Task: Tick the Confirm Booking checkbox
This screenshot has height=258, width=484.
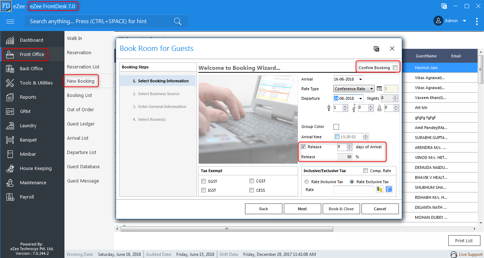Action: (395, 68)
